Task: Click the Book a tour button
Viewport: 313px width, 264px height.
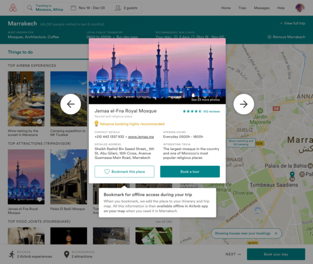Action: [x=190, y=172]
